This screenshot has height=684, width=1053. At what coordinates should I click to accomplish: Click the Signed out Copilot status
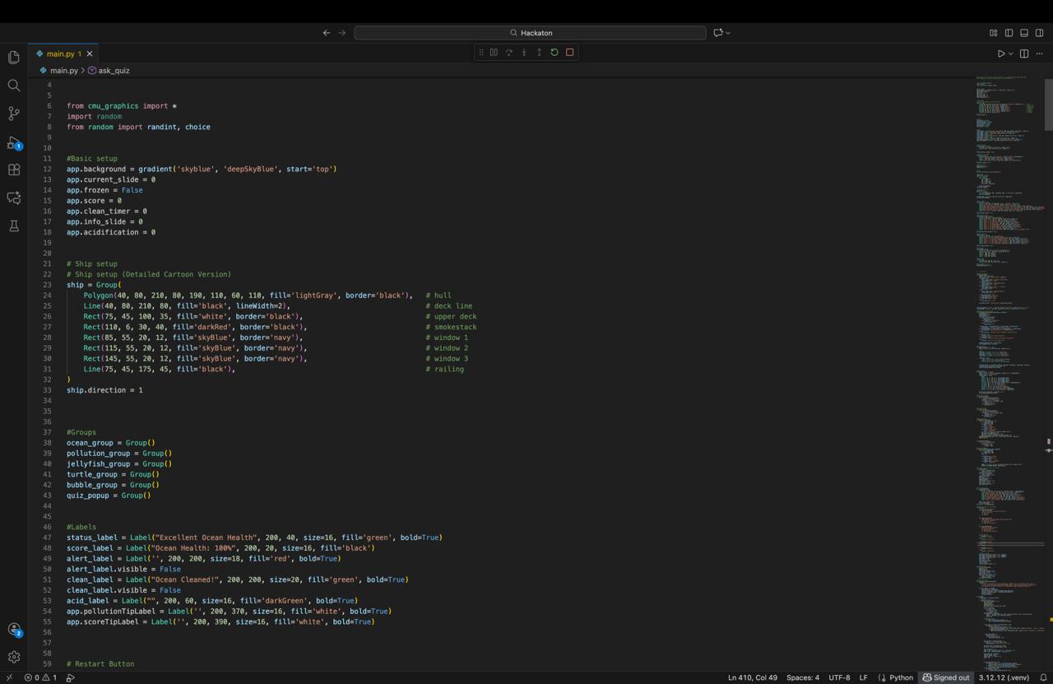tap(945, 677)
